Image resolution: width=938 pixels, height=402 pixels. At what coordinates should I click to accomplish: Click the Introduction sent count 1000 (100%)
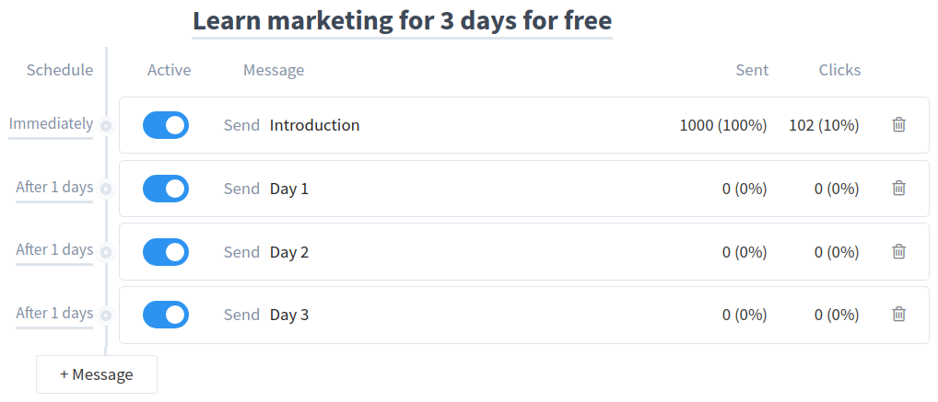click(723, 125)
